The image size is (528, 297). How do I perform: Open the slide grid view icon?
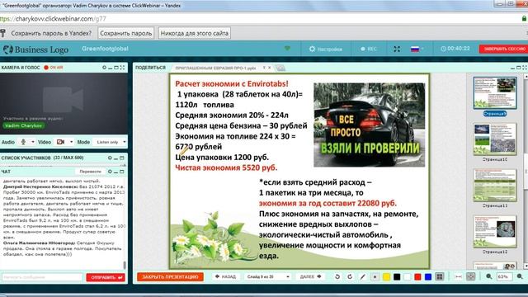coord(439,277)
